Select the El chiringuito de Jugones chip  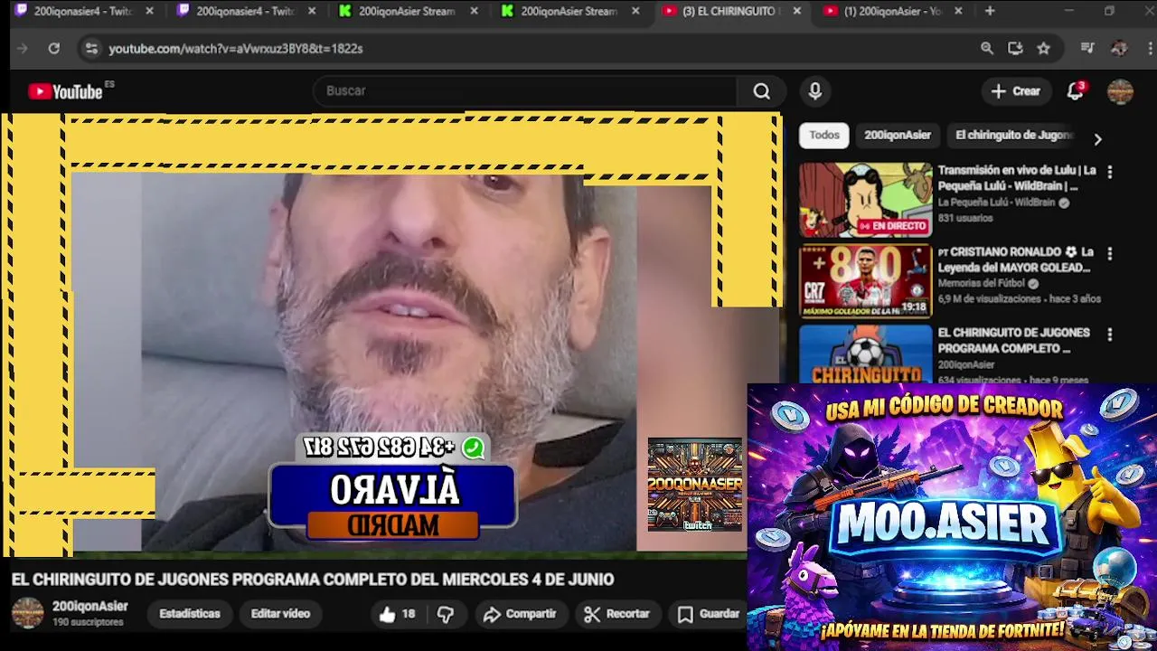coord(1014,136)
